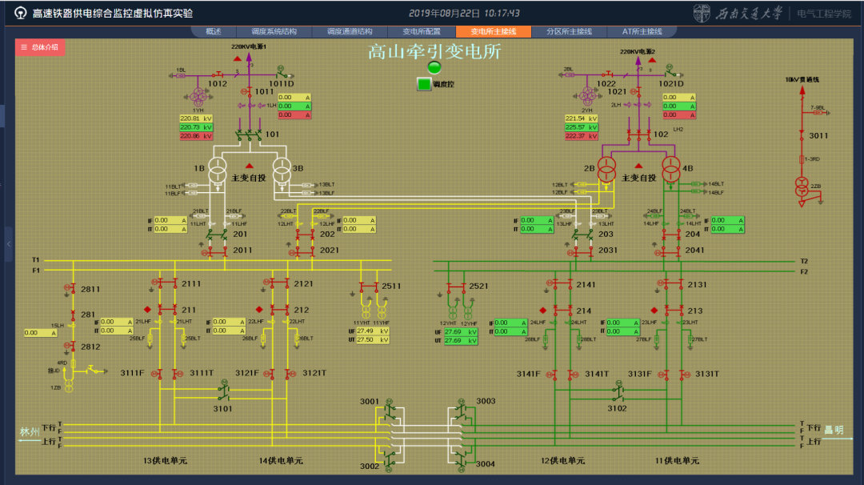Click circuit breaker 101 symbol
Image resolution: width=864 pixels, height=485 pixels.
(249, 134)
